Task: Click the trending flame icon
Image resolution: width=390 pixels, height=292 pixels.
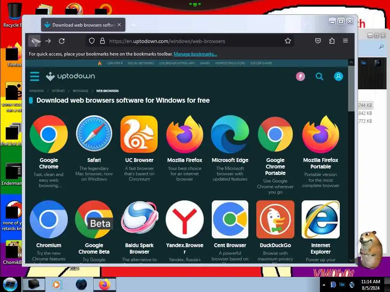Action: point(100,63)
